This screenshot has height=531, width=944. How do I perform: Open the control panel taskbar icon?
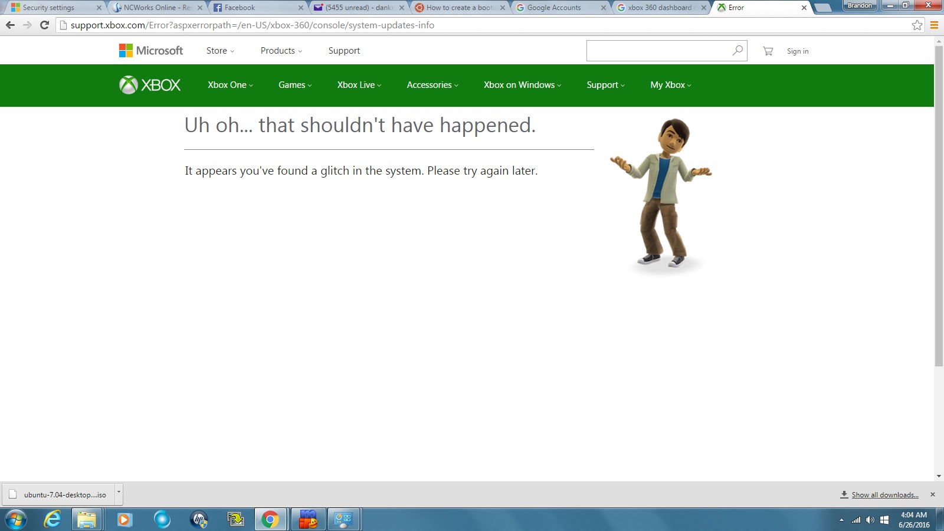click(343, 520)
